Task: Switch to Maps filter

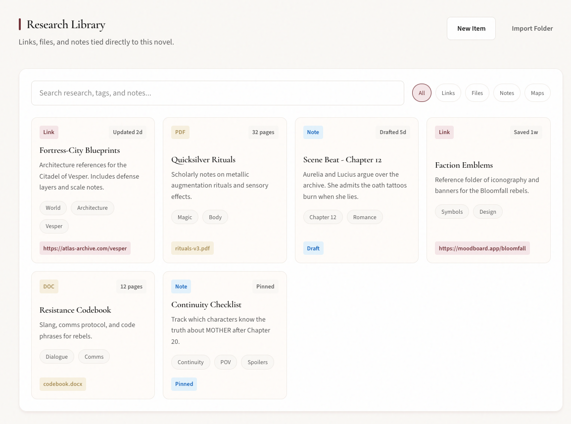Action: point(537,93)
